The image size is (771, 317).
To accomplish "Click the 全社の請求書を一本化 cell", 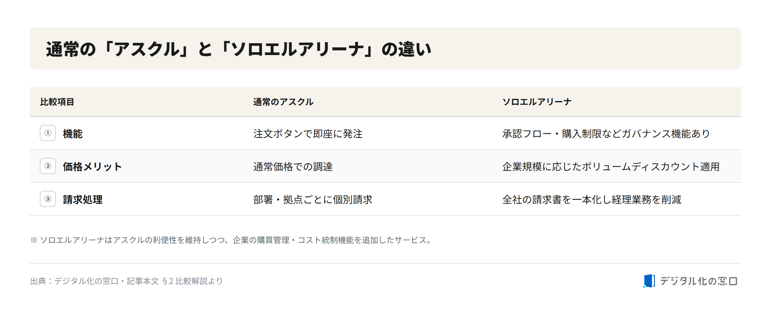I will coord(592,200).
